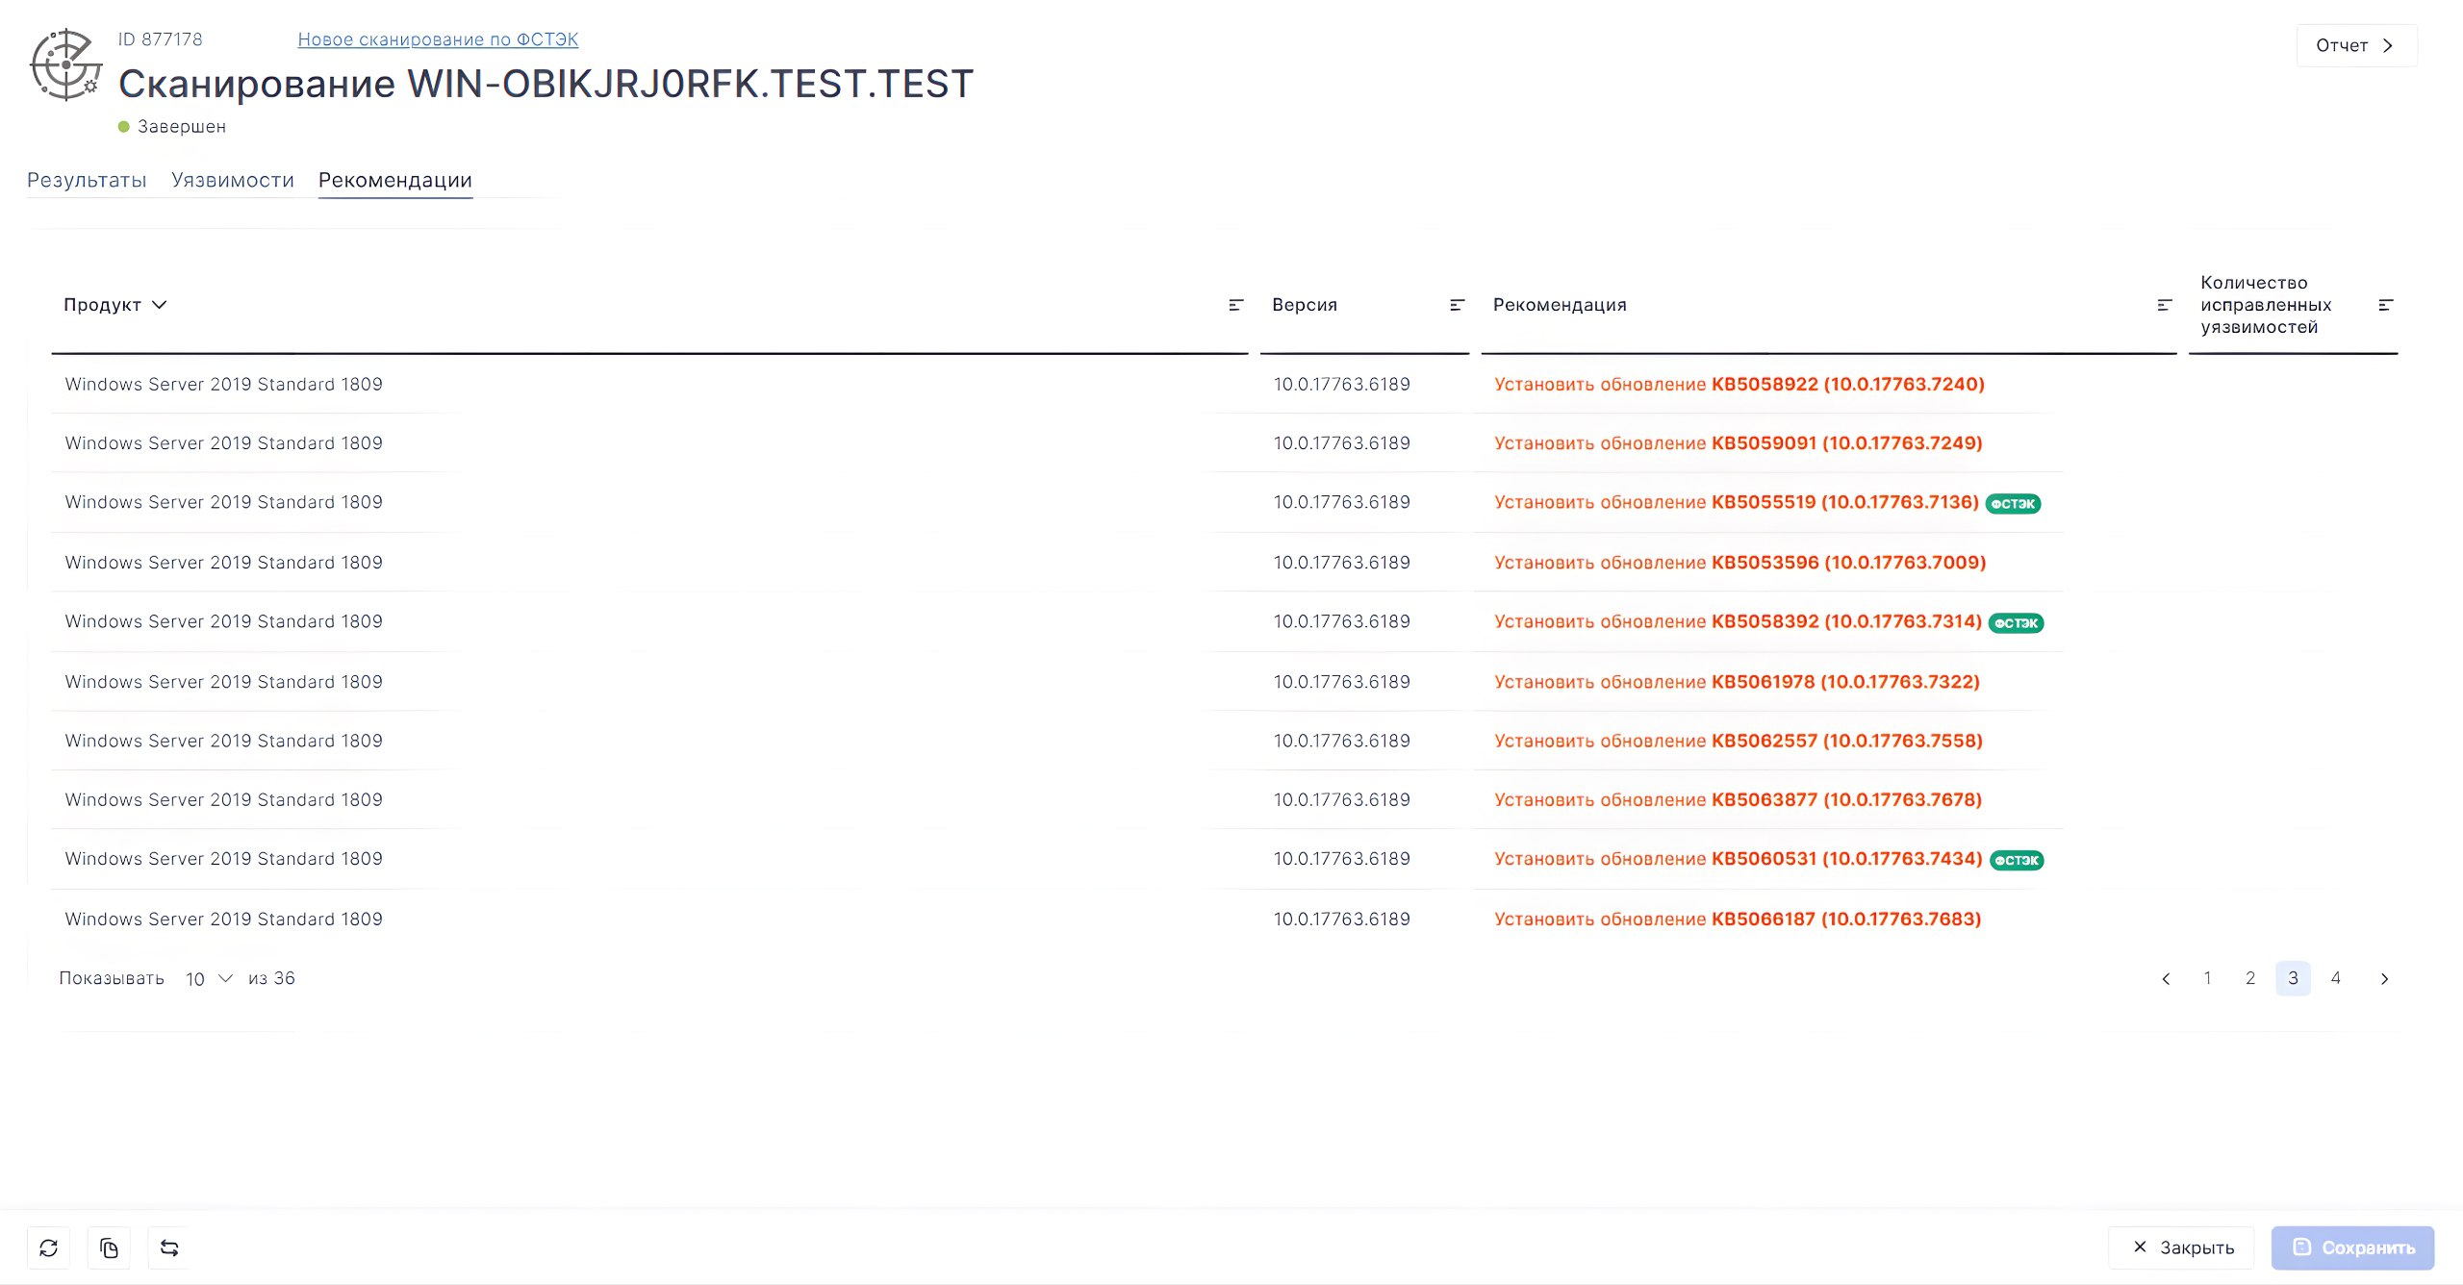Screen dimensions: 2463x1285
Task: Open filter icon for vulnerabilities count column
Action: [2385, 305]
